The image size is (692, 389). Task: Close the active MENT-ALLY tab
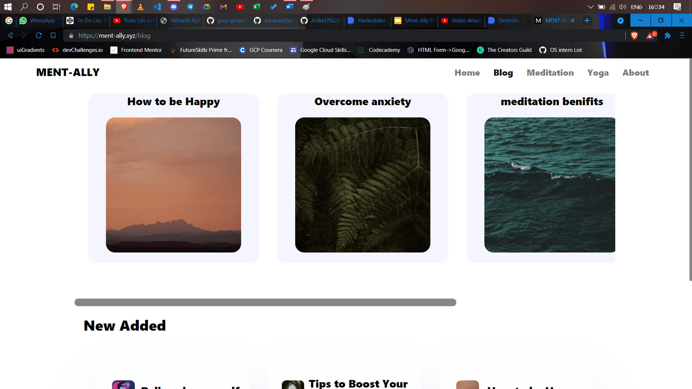[572, 21]
